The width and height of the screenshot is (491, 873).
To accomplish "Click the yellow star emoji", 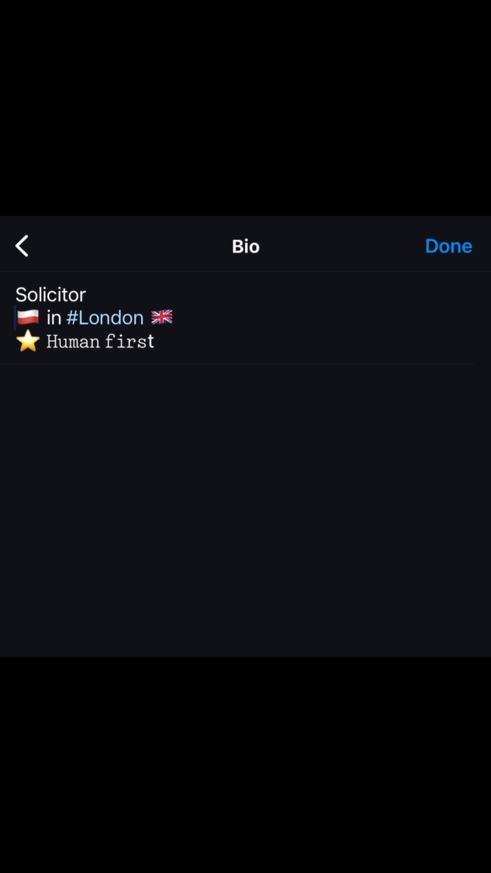I will [28, 341].
